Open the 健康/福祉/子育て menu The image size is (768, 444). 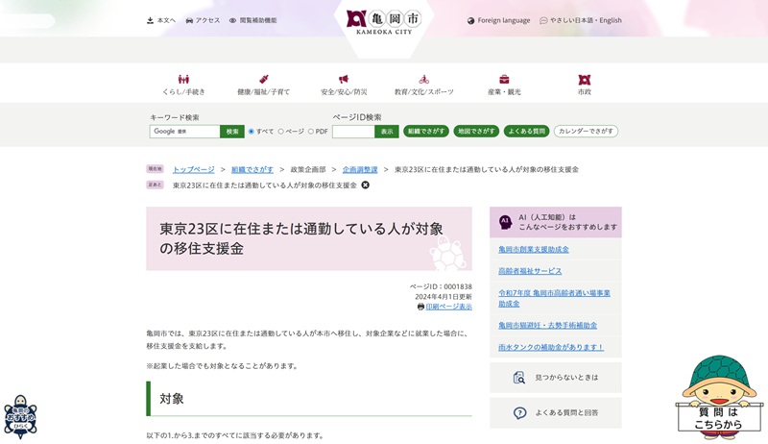[x=263, y=86]
